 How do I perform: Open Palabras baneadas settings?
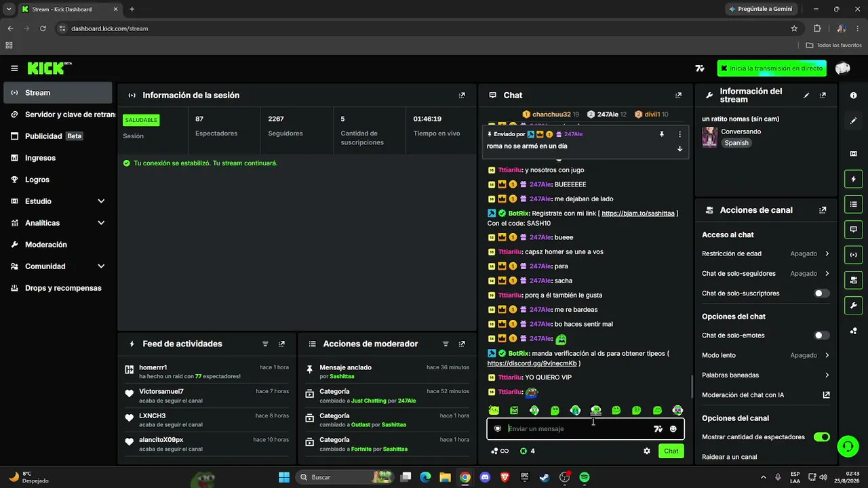coord(766,375)
